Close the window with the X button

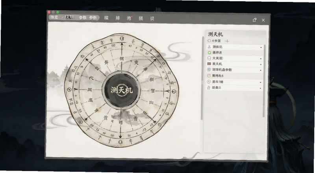click(x=263, y=20)
